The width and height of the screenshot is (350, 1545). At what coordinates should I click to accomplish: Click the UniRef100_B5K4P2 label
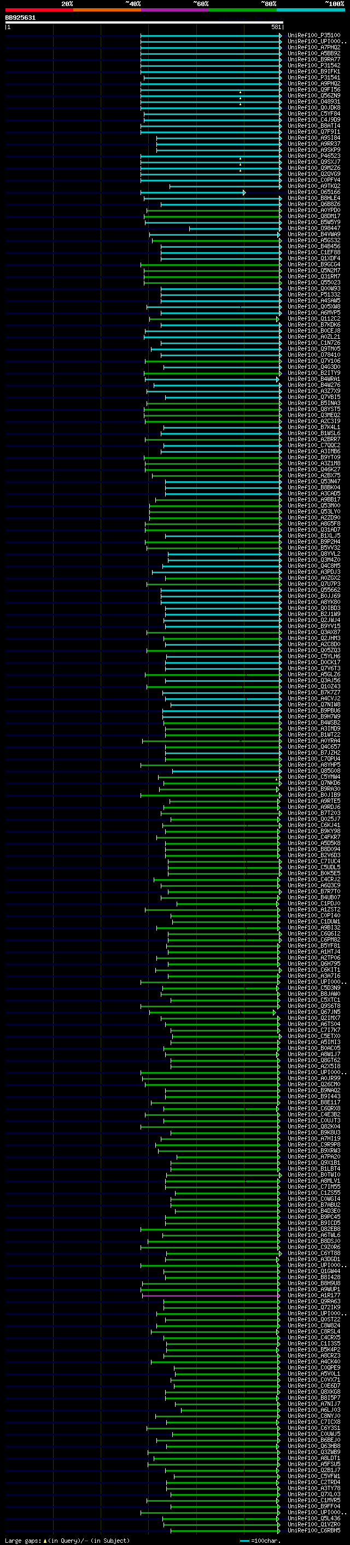click(x=313, y=1349)
